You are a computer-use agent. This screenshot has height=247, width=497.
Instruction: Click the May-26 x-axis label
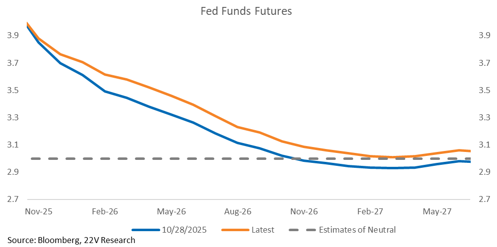(172, 211)
